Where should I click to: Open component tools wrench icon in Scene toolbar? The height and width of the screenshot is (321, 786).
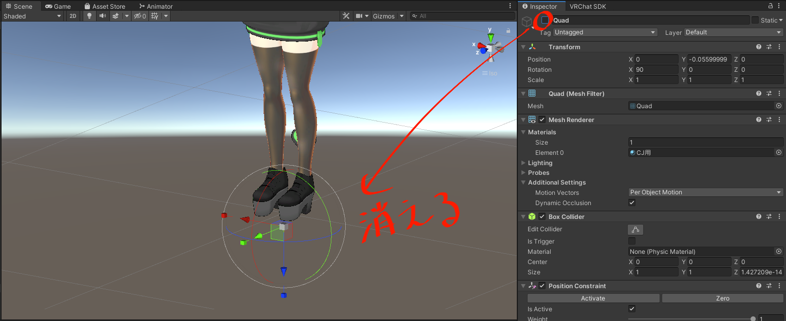pos(346,16)
